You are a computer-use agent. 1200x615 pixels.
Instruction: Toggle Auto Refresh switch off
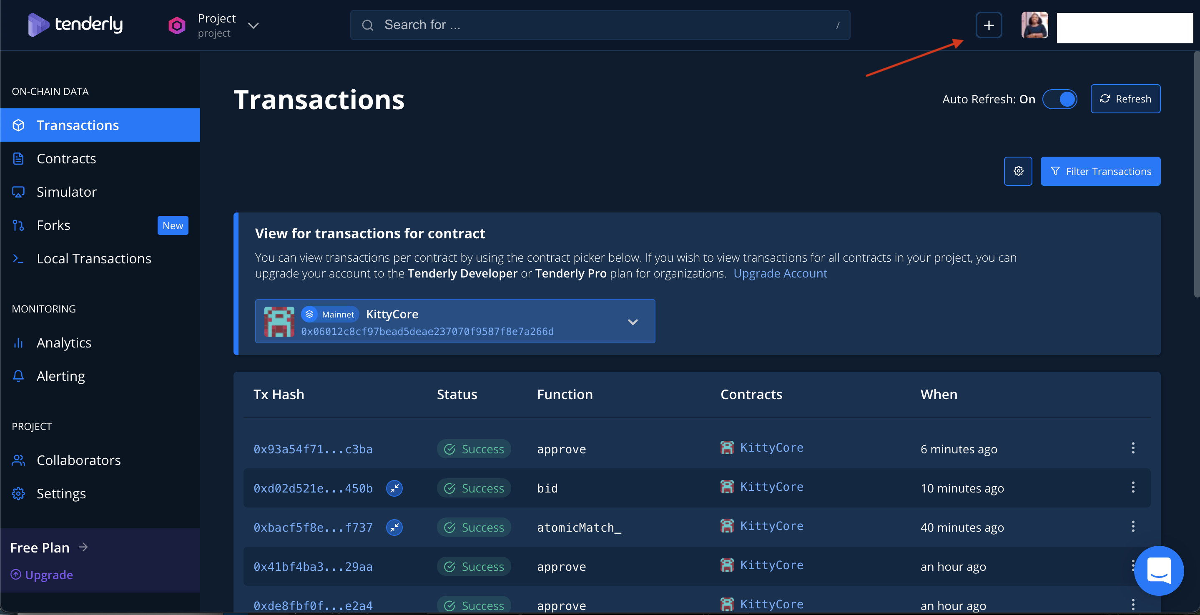point(1059,99)
